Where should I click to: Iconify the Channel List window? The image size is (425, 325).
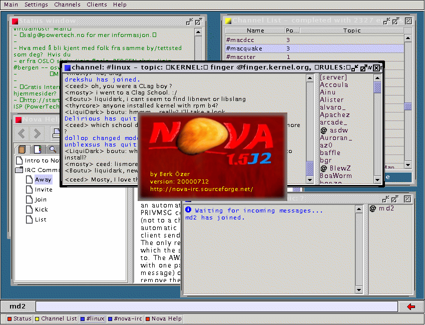(387, 21)
